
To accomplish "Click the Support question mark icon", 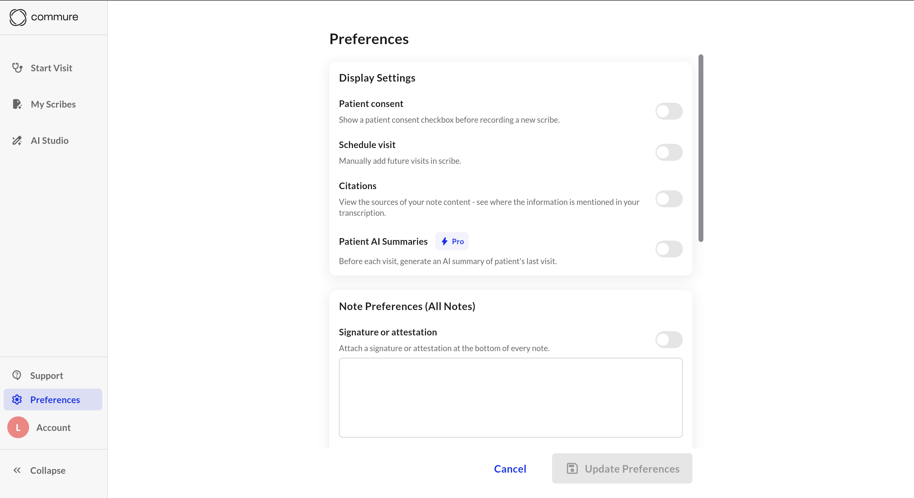I will point(17,375).
